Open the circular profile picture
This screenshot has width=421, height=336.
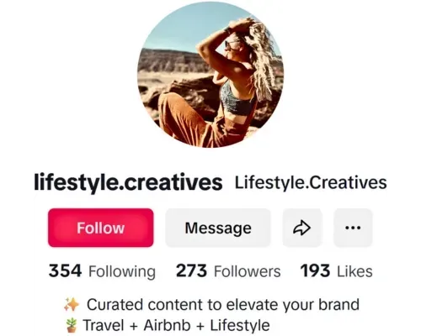pos(210,75)
